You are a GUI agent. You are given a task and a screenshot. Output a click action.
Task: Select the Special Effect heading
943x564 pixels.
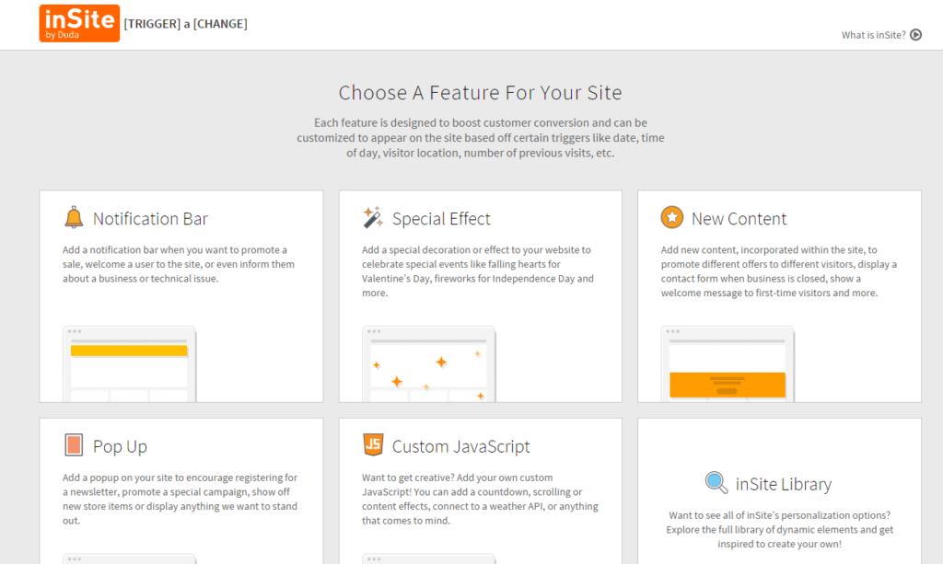[441, 219]
